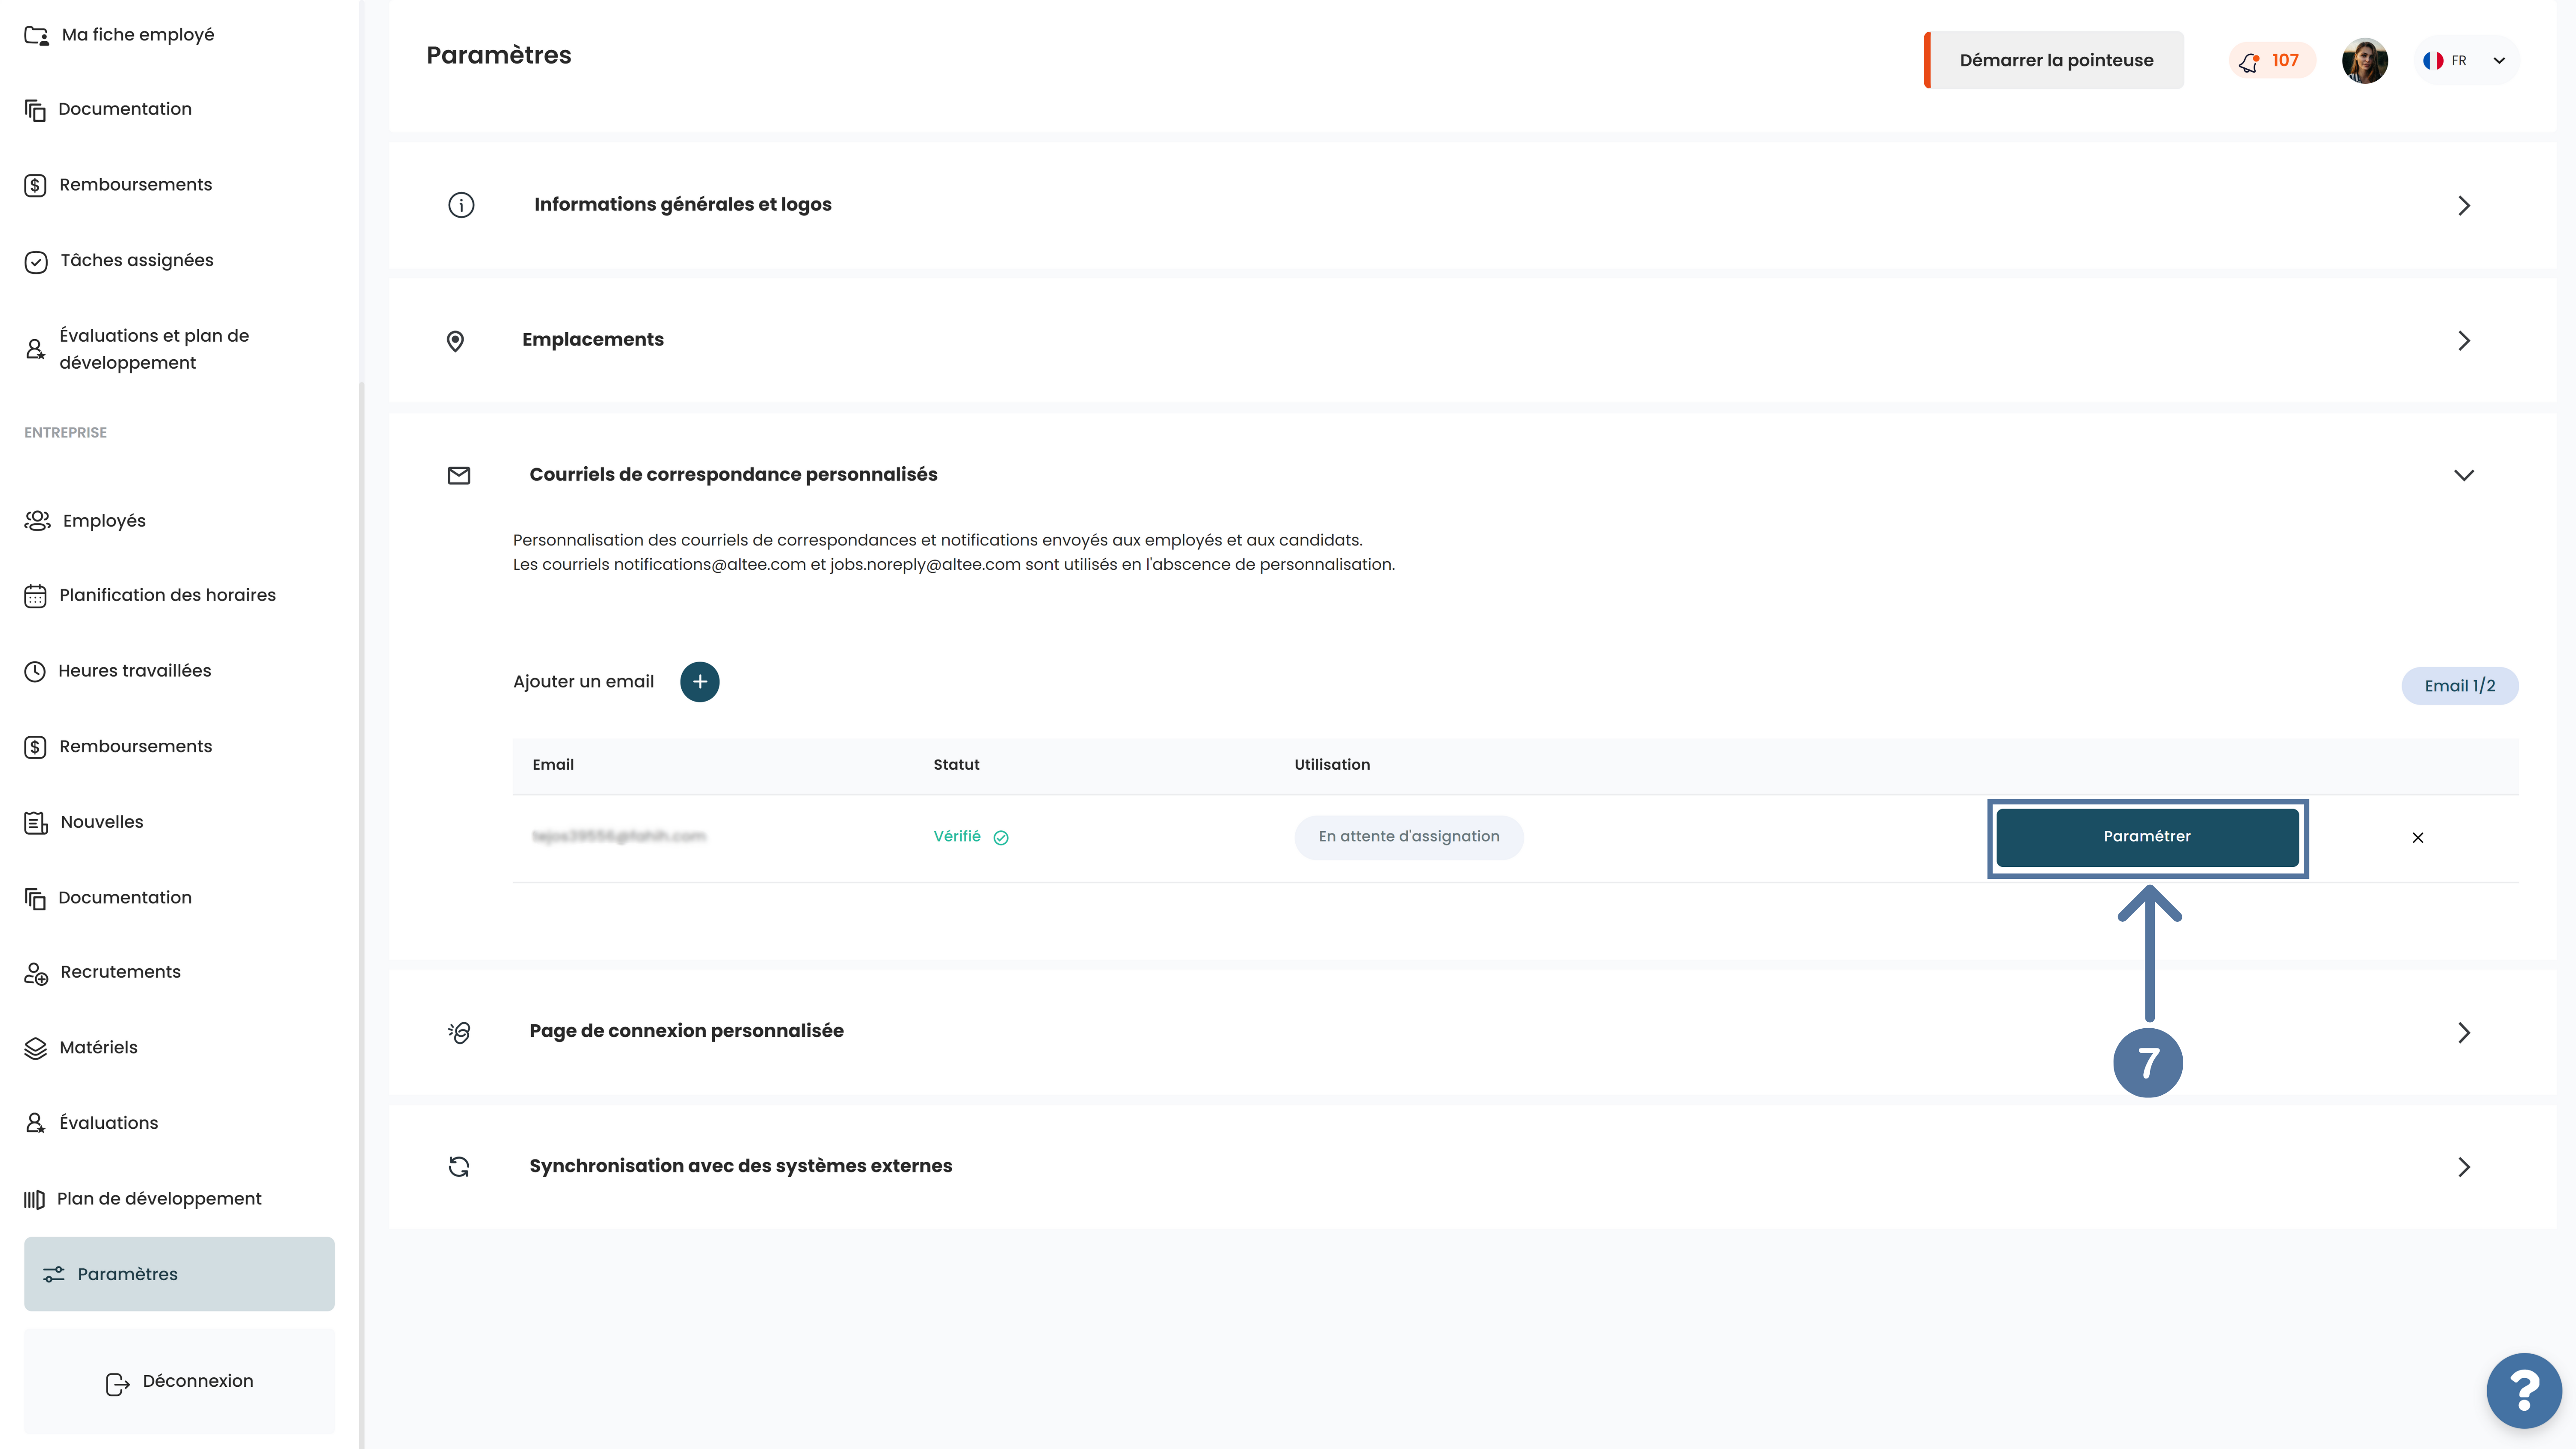Click the Vérifié status checkmark icon
Viewport: 2576px width, 1449px height.
click(x=1001, y=838)
